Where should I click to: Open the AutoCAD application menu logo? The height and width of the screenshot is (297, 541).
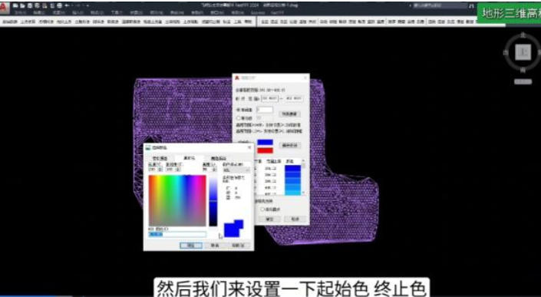(x=4, y=8)
